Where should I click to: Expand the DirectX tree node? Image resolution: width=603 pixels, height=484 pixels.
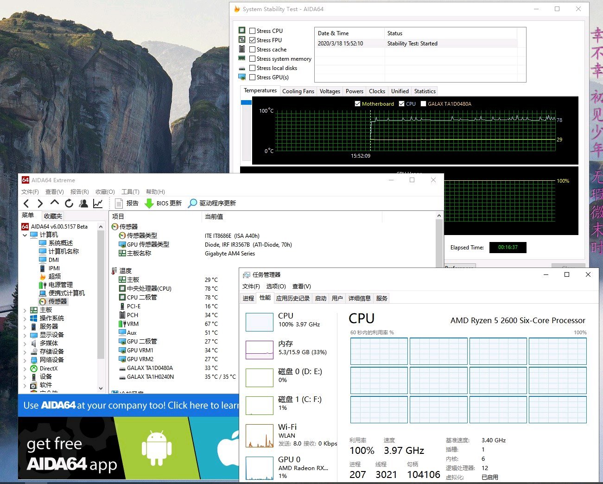tap(25, 369)
